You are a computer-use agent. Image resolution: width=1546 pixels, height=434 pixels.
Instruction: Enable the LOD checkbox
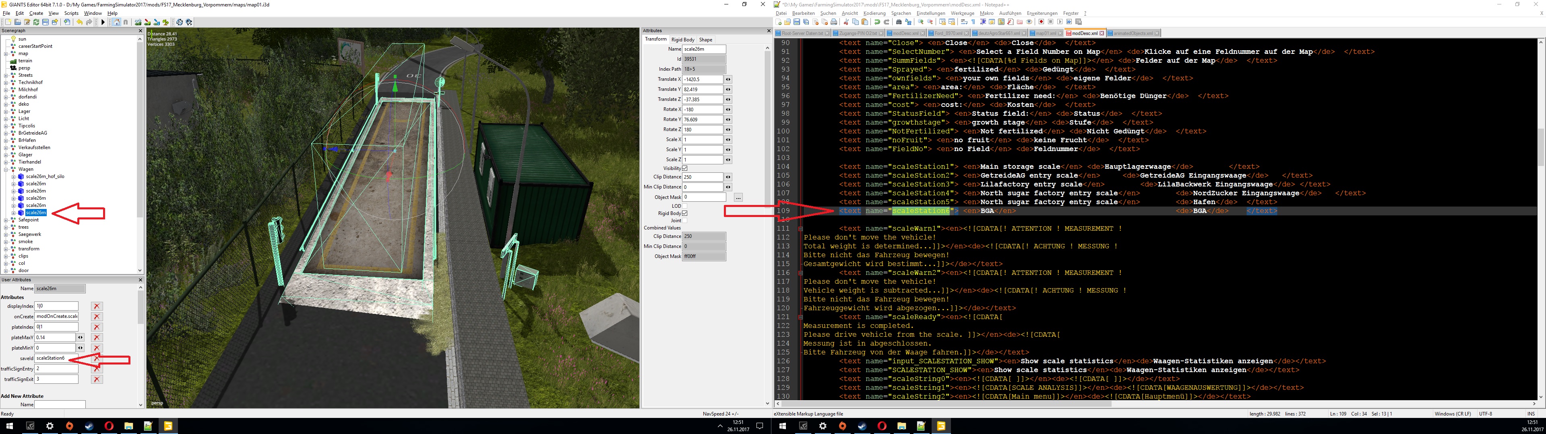(685, 206)
